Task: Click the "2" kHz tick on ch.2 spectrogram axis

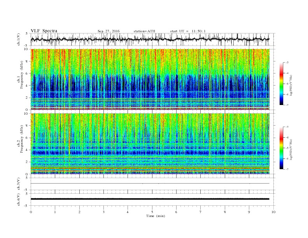Action: 27,162
